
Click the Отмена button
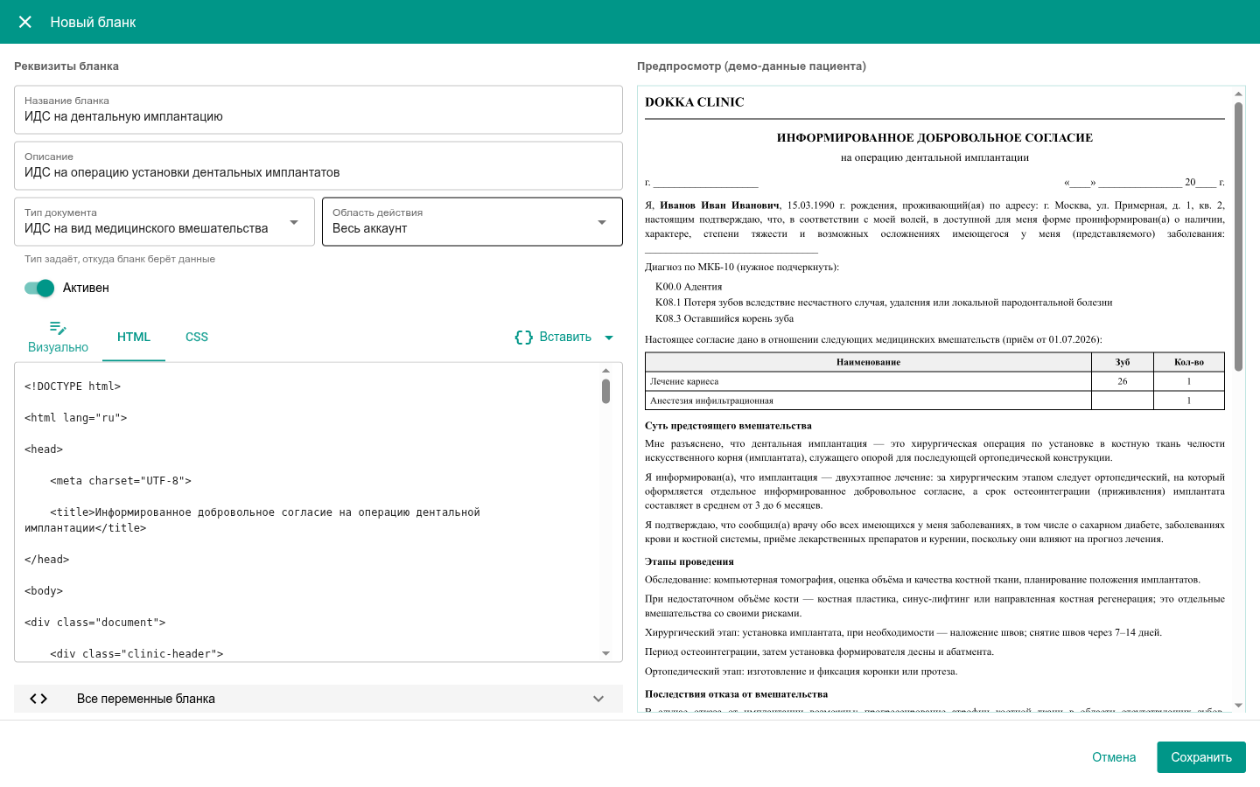1114,757
